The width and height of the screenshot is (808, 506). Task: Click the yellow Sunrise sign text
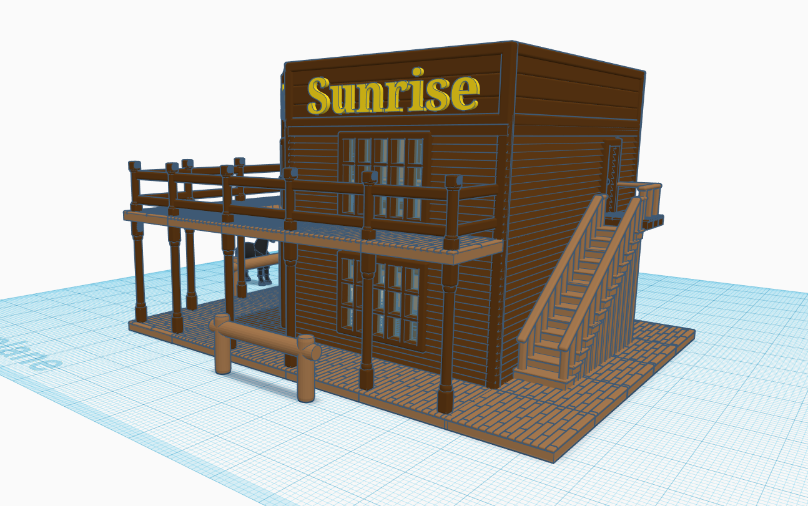tap(393, 94)
